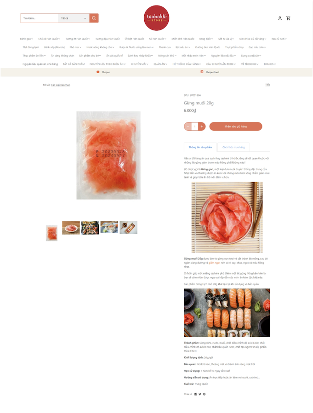Image resolution: width=313 pixels, height=413 pixels.
Task: Share product on Pinterest
Action: coord(204,394)
